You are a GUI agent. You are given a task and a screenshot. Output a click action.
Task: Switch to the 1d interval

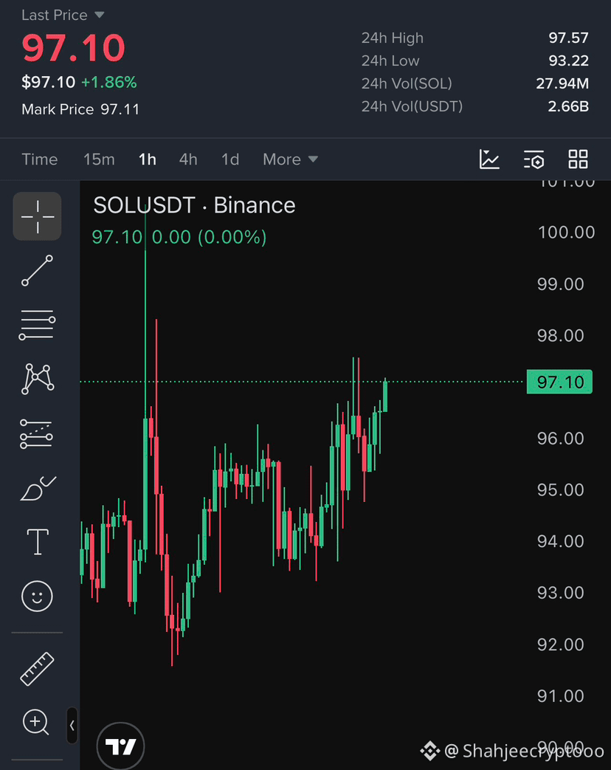tap(229, 159)
